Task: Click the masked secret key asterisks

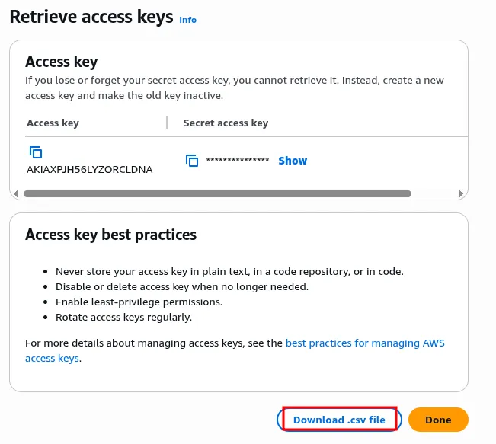Action: point(238,161)
